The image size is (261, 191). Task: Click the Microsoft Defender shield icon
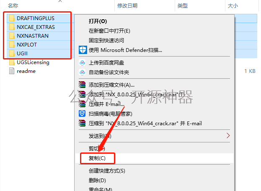pos(83,50)
